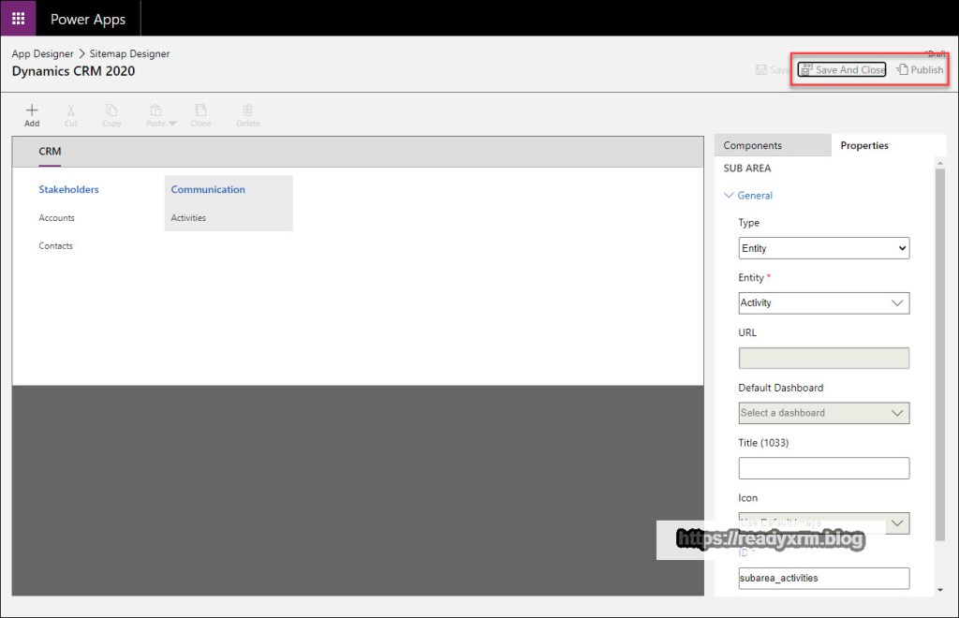Click the Paste clipboard icon
Screen dimensions: 959x618
(x=155, y=110)
